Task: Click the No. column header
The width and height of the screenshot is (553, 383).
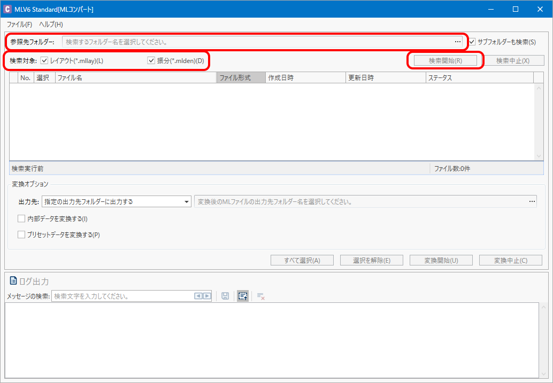Action: click(25, 78)
